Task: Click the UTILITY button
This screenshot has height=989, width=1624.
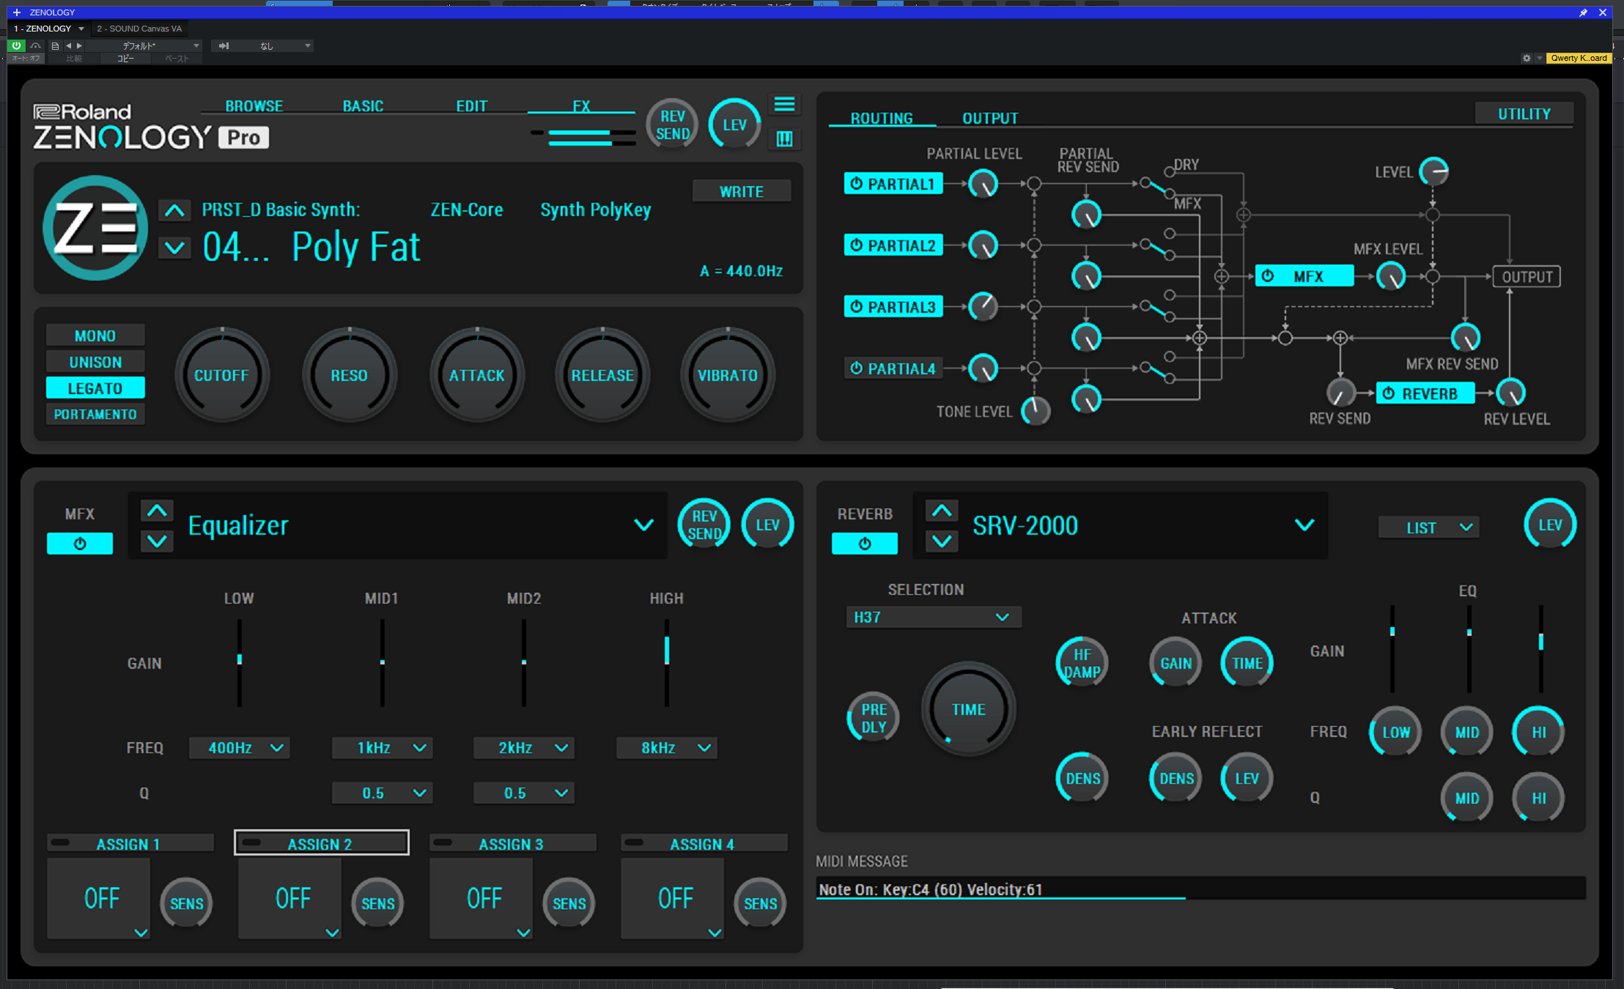Action: [x=1524, y=114]
